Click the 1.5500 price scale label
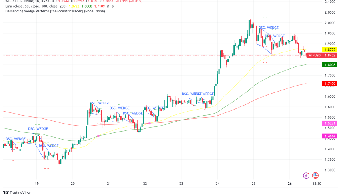The image size is (341, 194). [x=330, y=118]
